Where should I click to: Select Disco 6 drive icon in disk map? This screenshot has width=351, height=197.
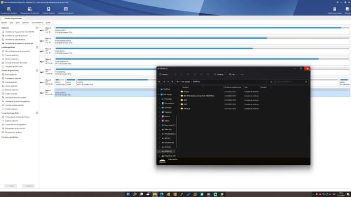tap(42, 82)
